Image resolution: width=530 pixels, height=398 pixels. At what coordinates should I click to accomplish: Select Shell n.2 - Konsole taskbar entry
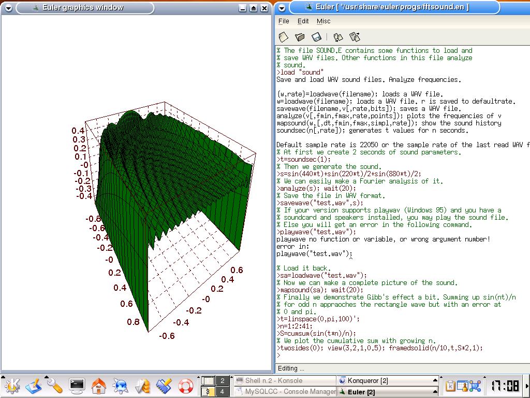285,380
